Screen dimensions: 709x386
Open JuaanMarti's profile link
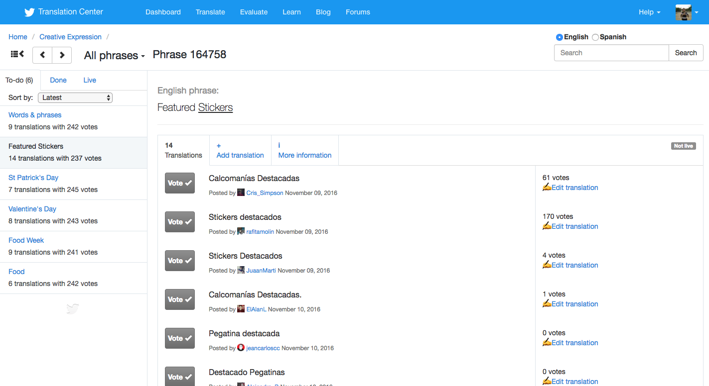(x=261, y=271)
